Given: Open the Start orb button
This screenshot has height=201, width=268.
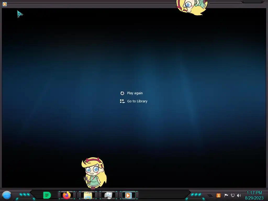Looking at the screenshot, I should pyautogui.click(x=7, y=195).
